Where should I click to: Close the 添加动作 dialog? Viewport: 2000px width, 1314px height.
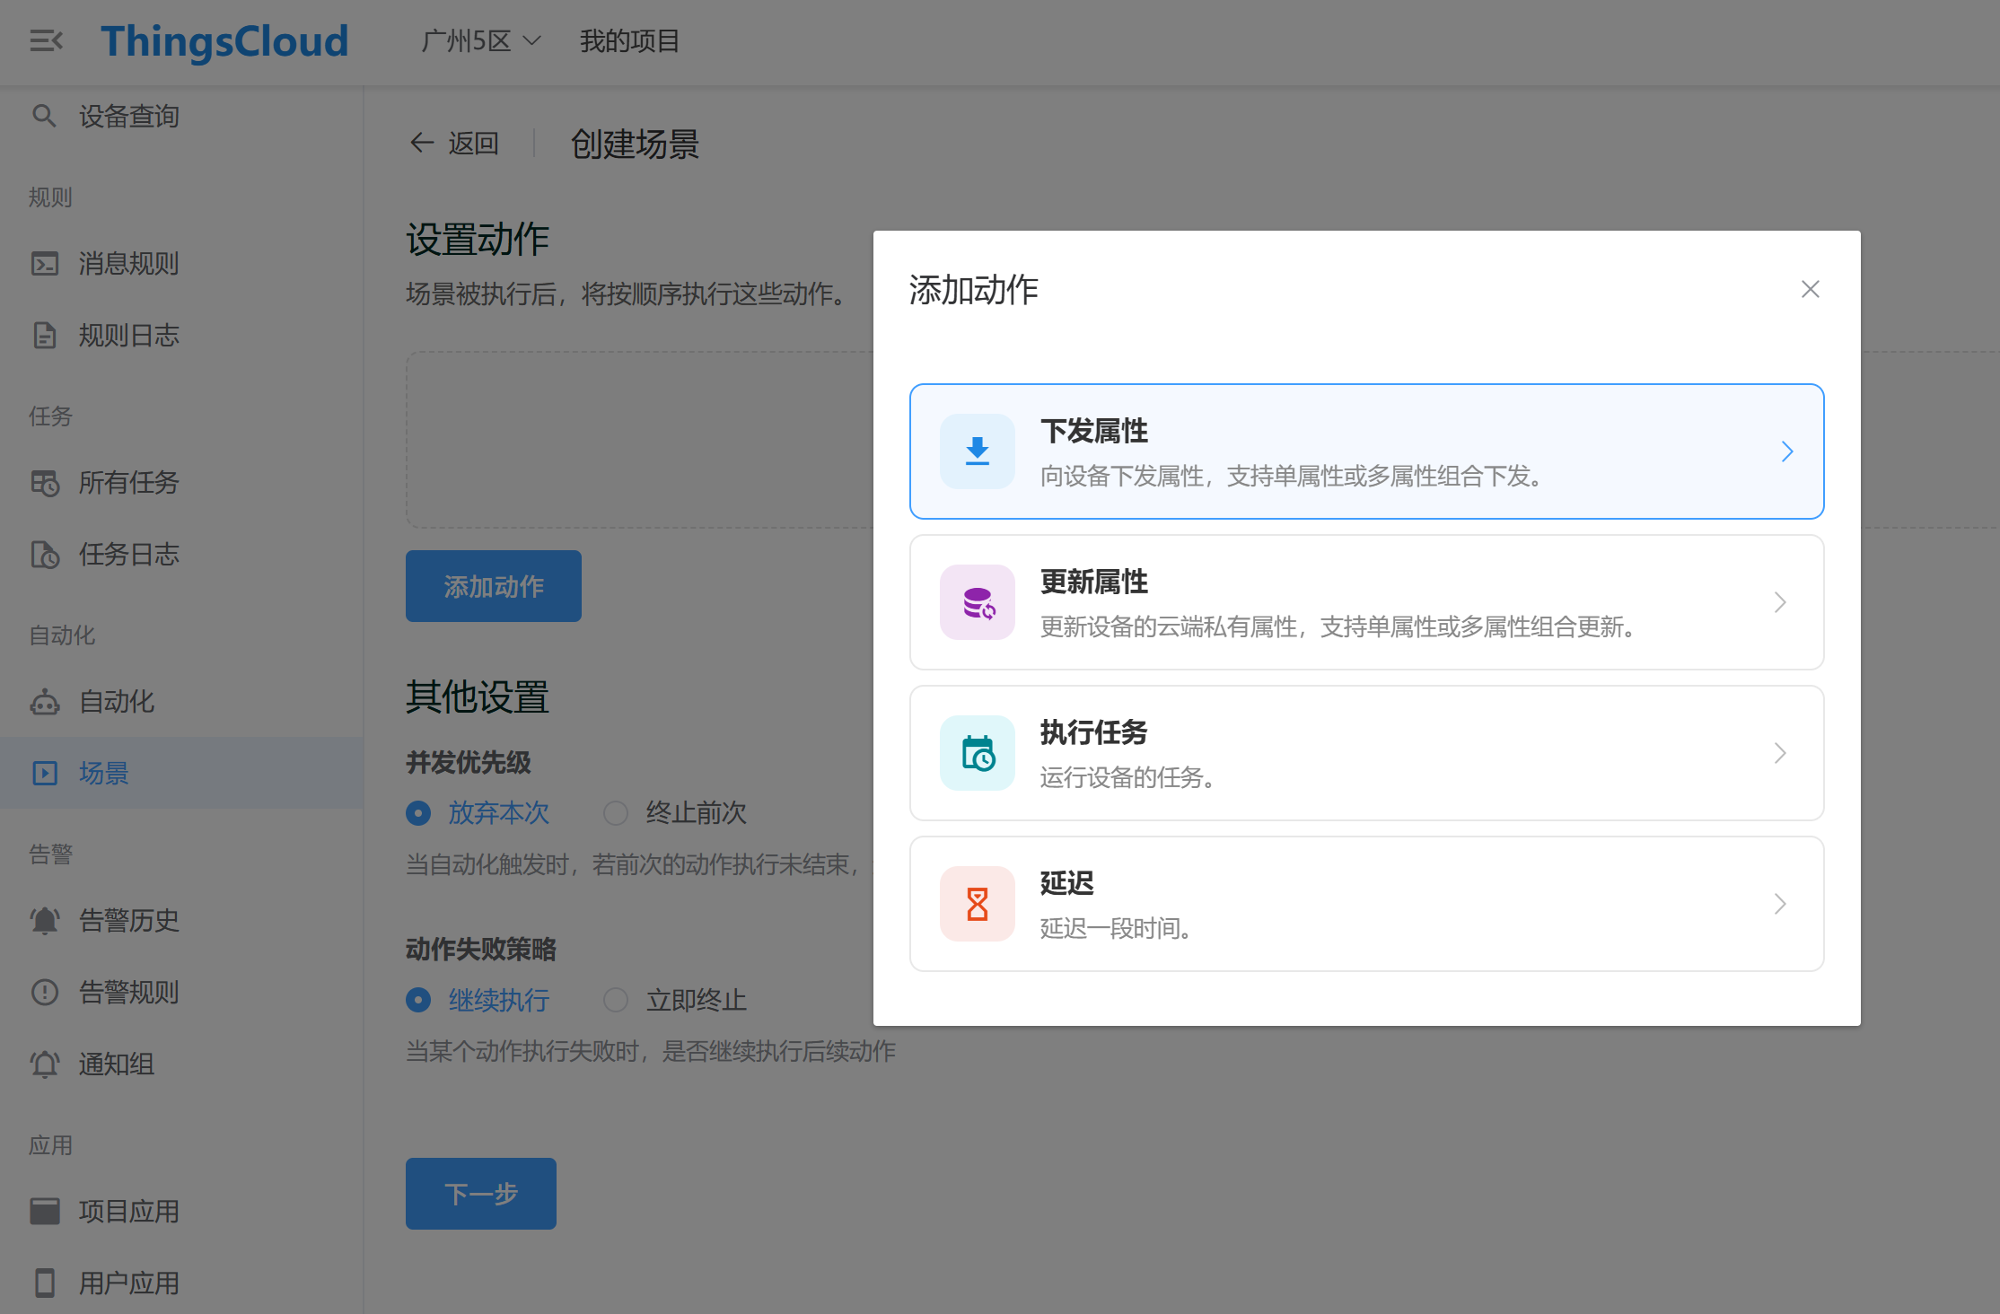(1810, 289)
